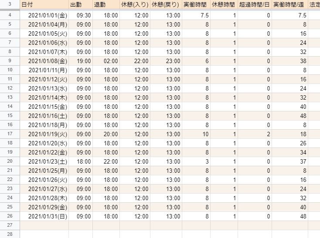
Task: Select row header 9
Action: [x=10, y=61]
